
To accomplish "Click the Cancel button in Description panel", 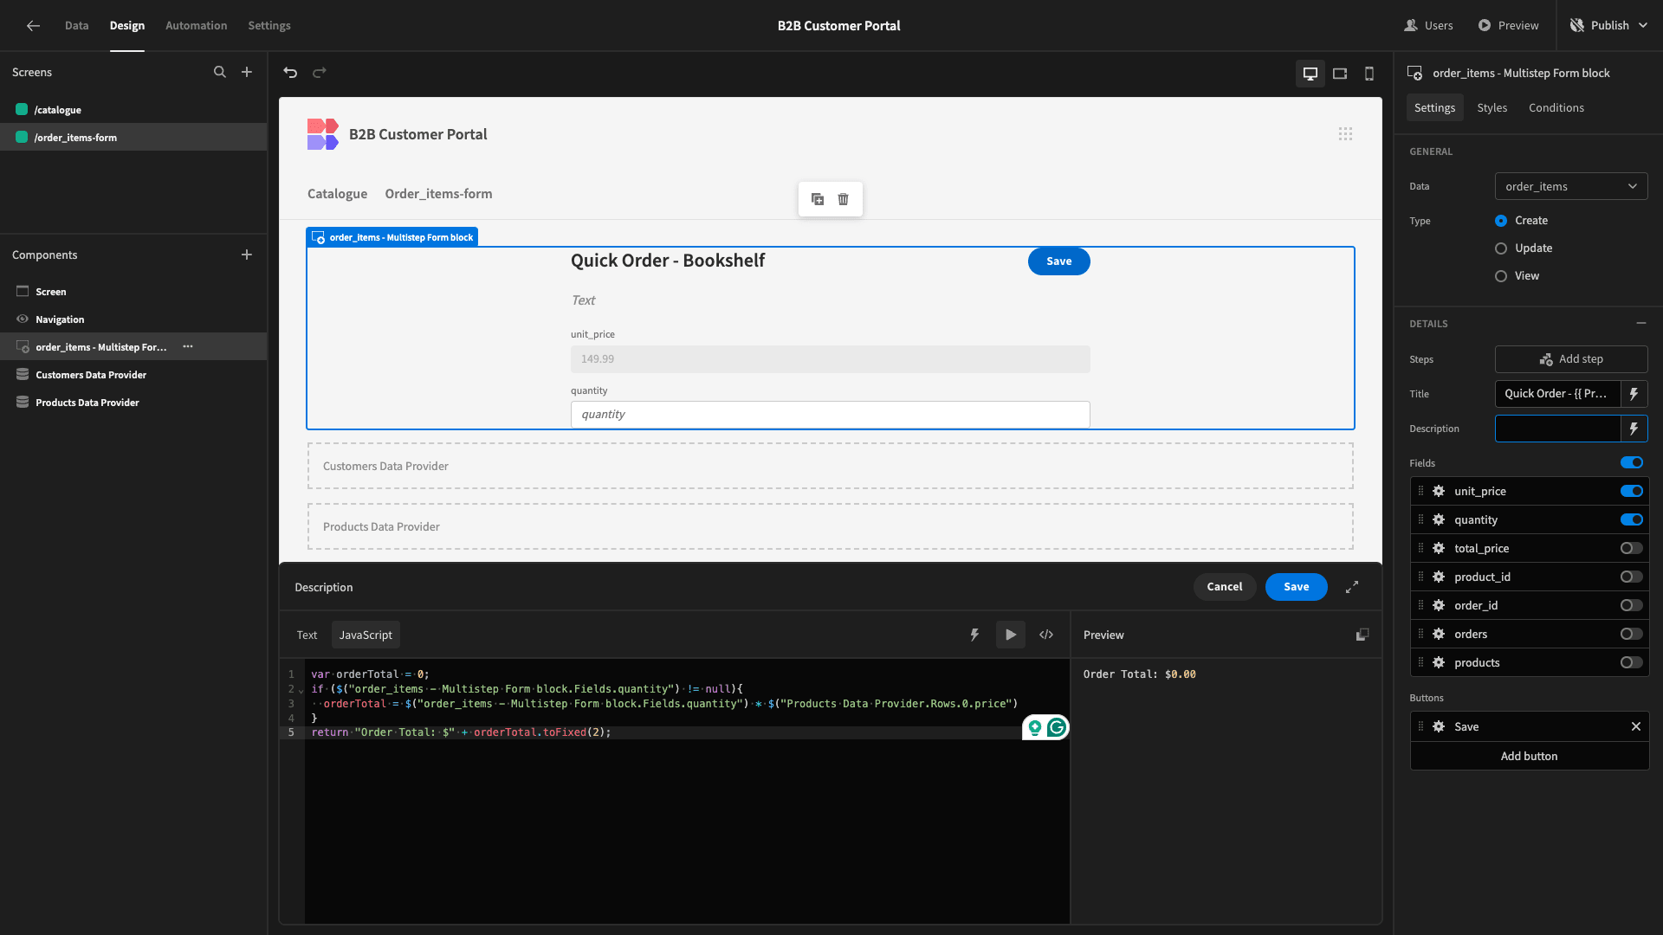I will [1224, 587].
